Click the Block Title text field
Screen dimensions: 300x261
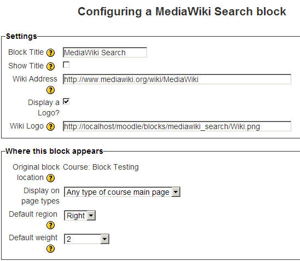pos(105,53)
